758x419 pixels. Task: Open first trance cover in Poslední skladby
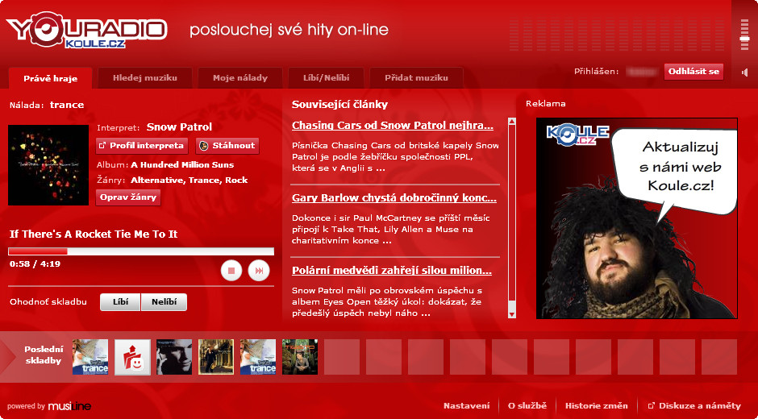pyautogui.click(x=90, y=357)
